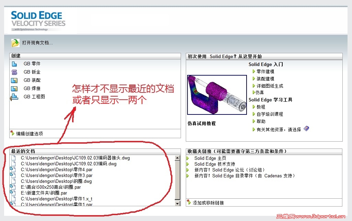This screenshot has width=352, height=221.
Task: Open 添加或移除链接 link
Action: 208,203
